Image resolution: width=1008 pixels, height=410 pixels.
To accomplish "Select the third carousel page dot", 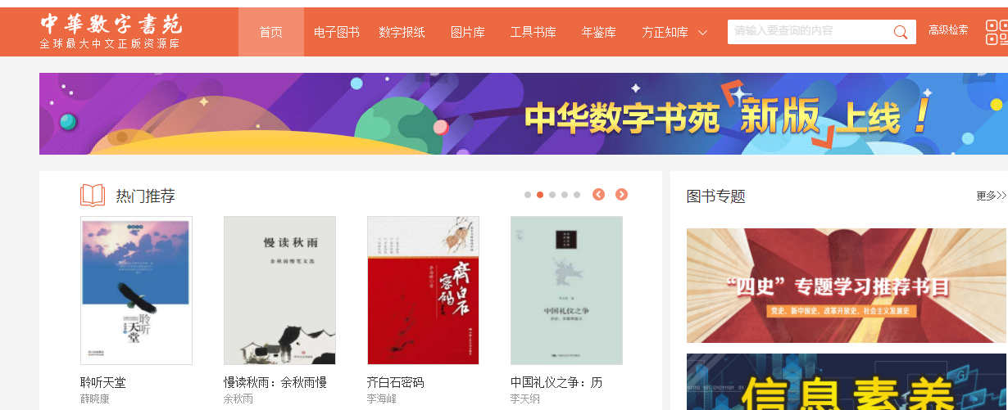I will (552, 195).
